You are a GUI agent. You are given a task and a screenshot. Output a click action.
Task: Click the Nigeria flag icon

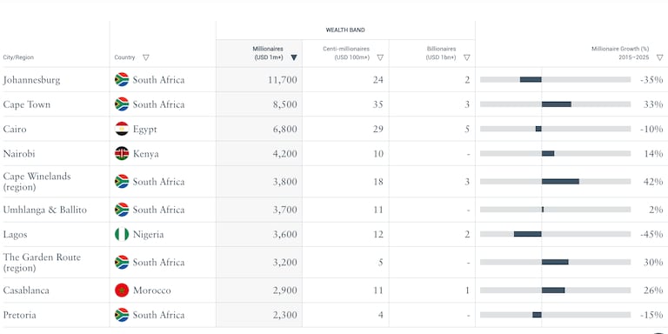point(122,234)
